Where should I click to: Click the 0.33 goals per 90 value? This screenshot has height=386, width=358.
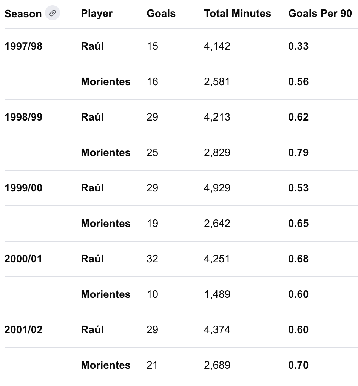[298, 46]
